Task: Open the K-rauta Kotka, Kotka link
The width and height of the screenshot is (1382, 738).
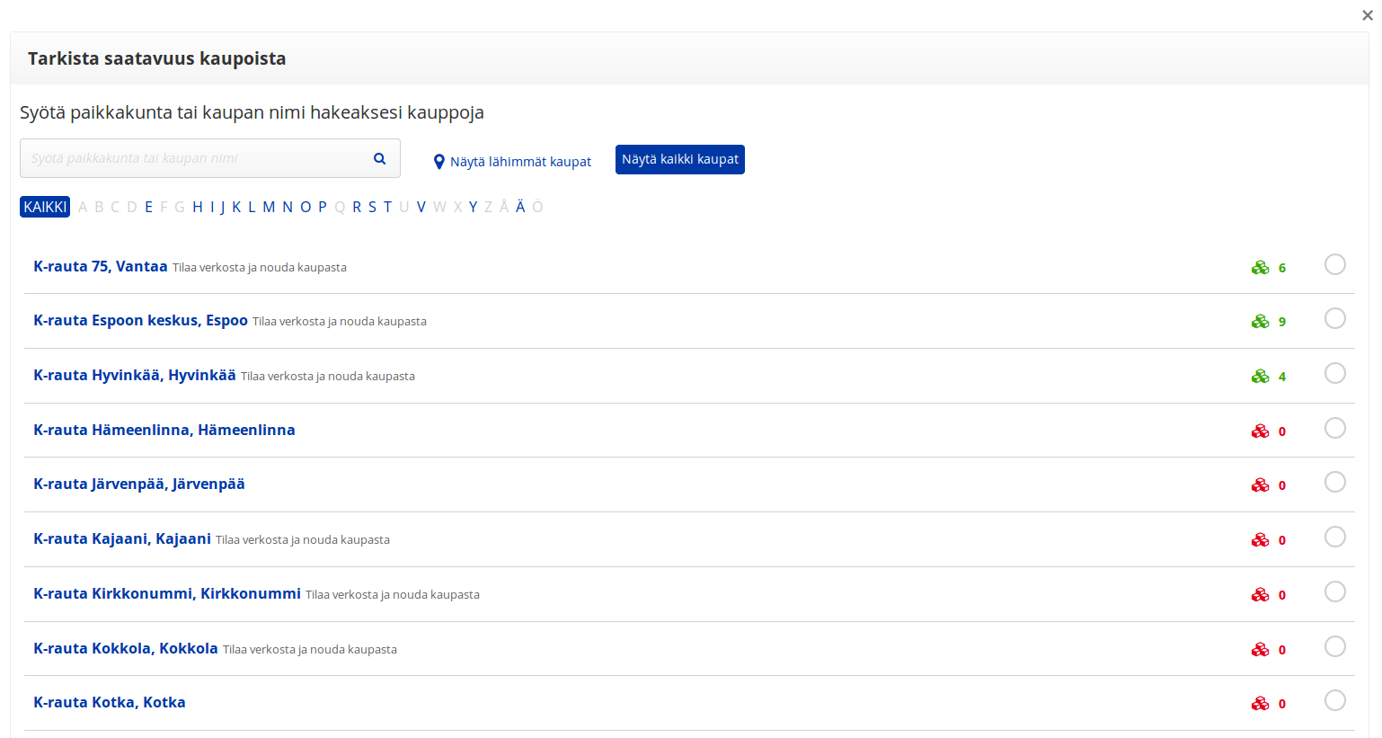Action: tap(110, 702)
